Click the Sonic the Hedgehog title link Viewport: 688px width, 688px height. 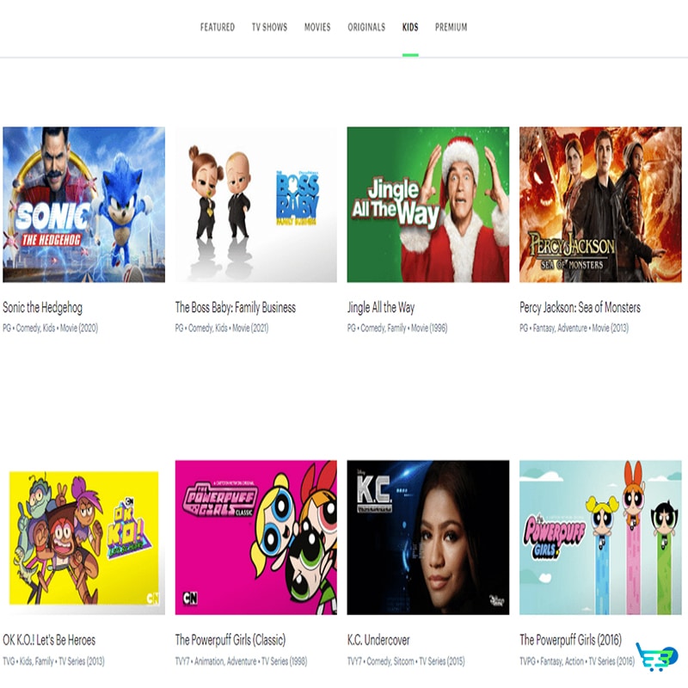(42, 308)
